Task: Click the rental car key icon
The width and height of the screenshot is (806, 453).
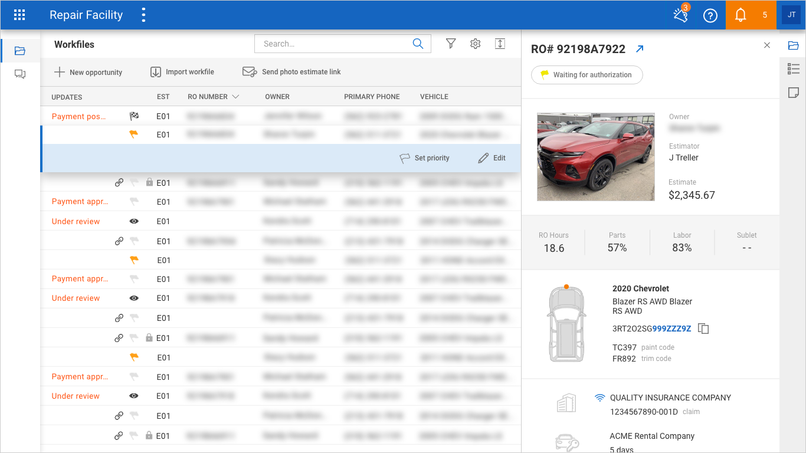Action: pos(567,443)
